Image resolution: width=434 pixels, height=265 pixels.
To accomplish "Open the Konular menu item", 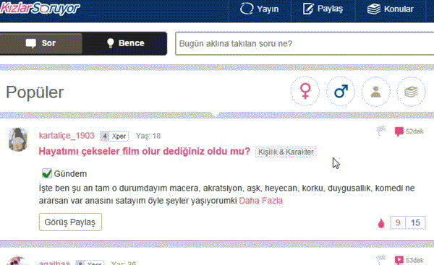I will [x=391, y=9].
